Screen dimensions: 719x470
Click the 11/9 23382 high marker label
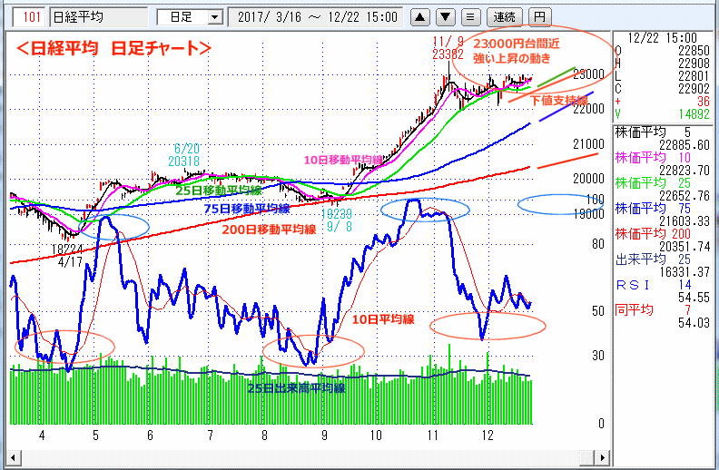448,48
